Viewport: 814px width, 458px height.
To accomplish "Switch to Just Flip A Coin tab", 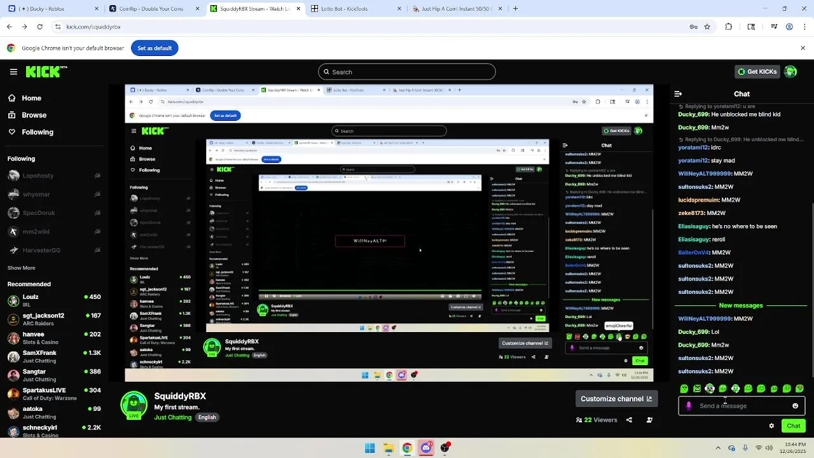I will coord(457,9).
